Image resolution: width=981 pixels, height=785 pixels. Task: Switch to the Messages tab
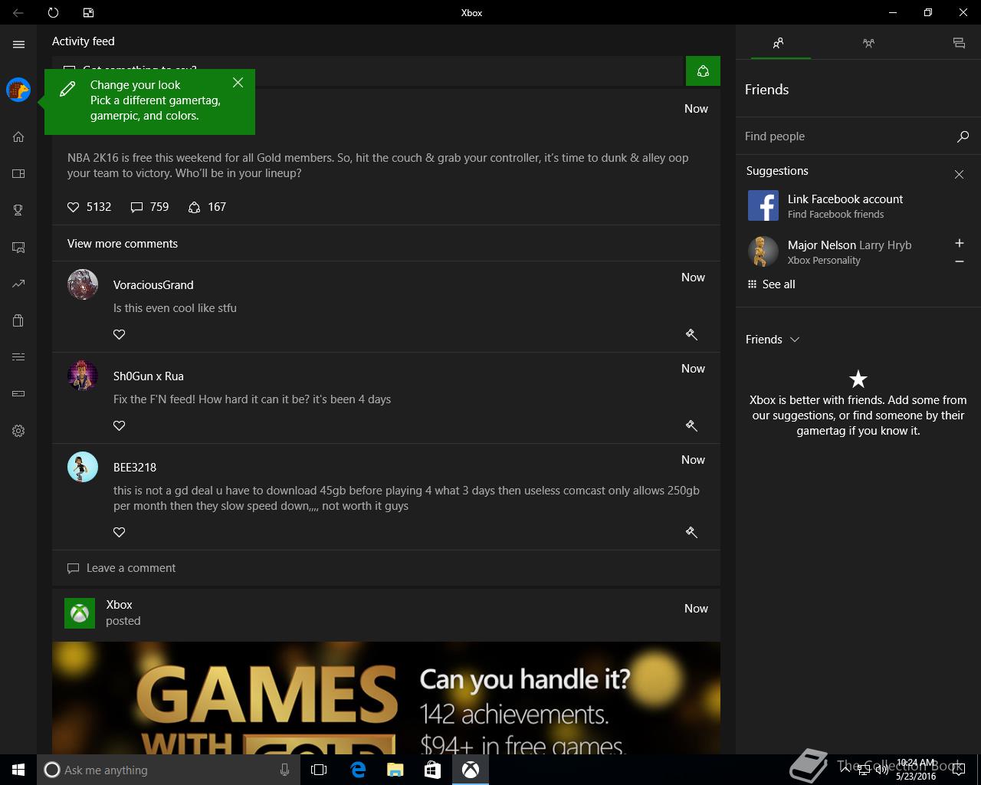tap(959, 43)
